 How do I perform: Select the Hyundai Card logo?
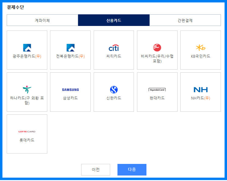[x=157, y=90]
